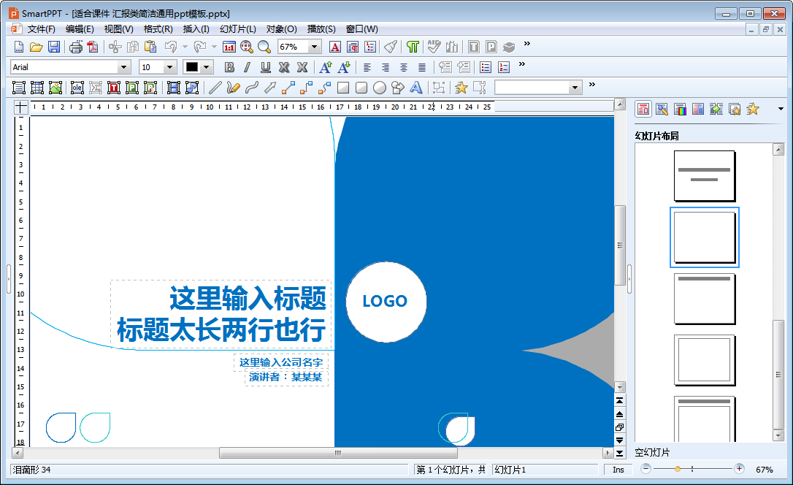Draw an ellipse shape

[x=379, y=88]
